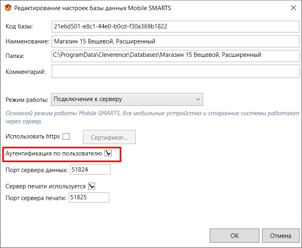This screenshot has height=248, width=302.
Task: Click the Mobile SMARTS logo icon
Action: coord(8,8)
